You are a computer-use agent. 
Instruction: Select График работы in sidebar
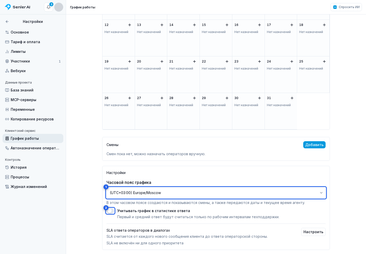(33, 138)
